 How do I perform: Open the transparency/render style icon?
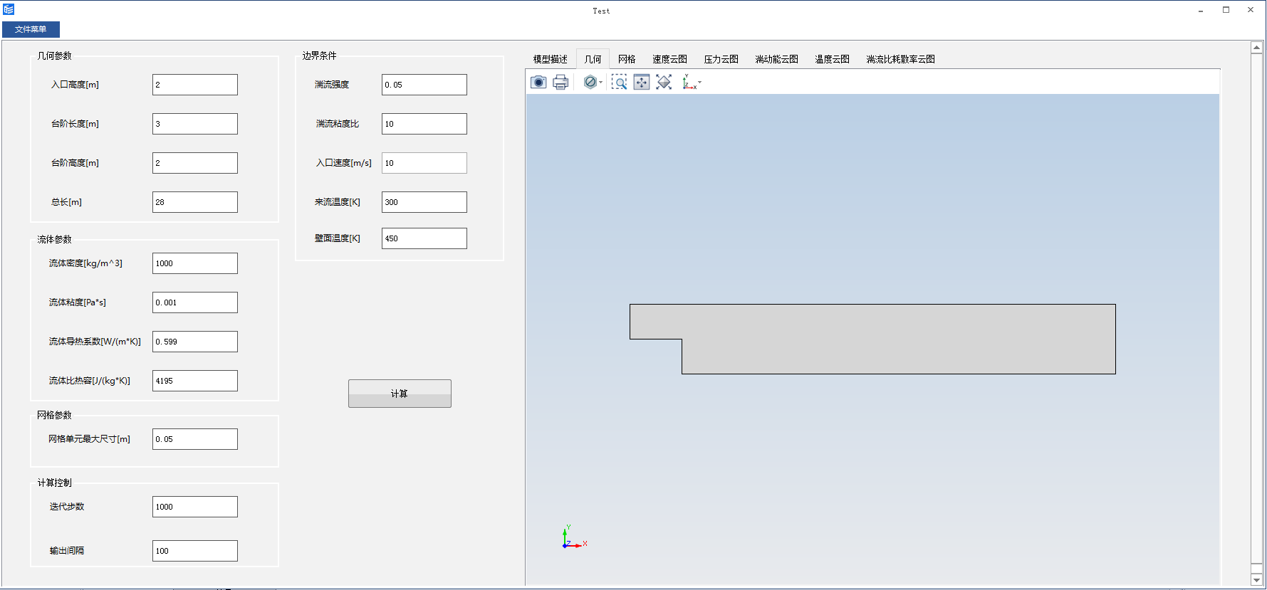[590, 83]
